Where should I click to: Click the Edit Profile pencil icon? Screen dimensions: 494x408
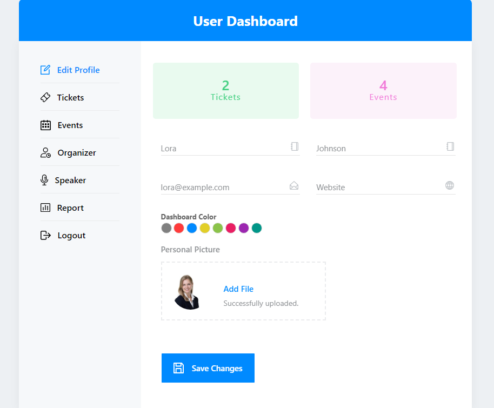(x=45, y=70)
